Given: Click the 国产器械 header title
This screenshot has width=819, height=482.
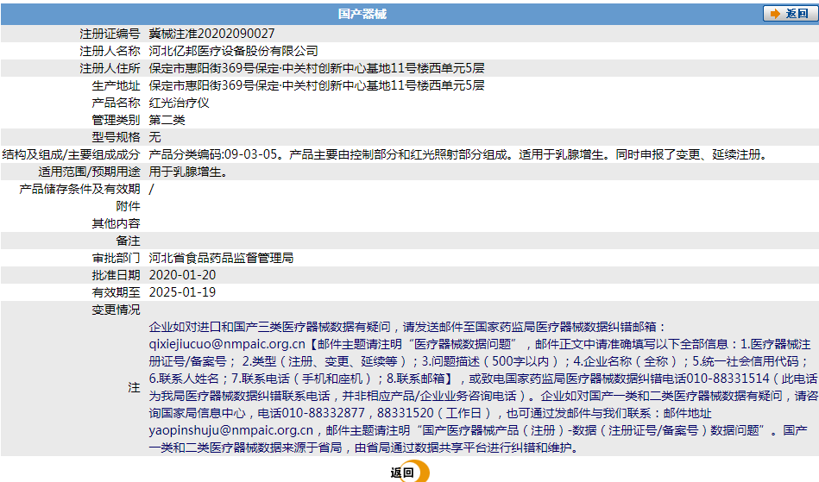Looking at the screenshot, I should click(362, 14).
